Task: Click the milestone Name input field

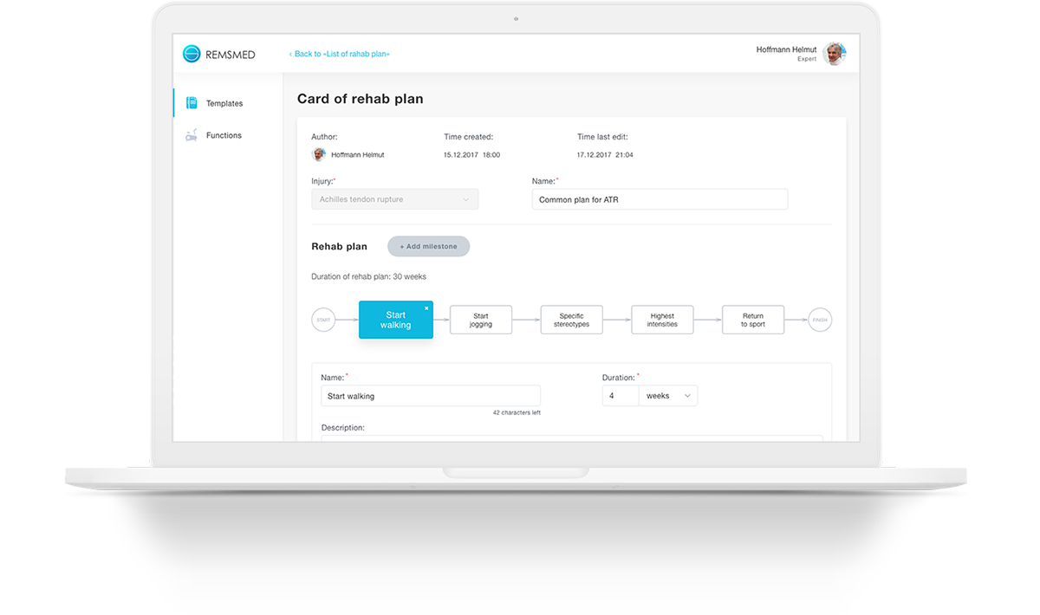Action: (431, 396)
